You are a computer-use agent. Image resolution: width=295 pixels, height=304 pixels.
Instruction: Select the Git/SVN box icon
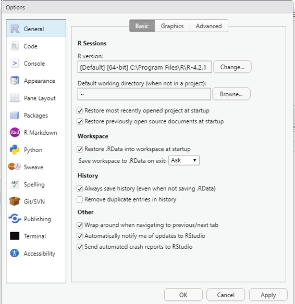[15, 201]
